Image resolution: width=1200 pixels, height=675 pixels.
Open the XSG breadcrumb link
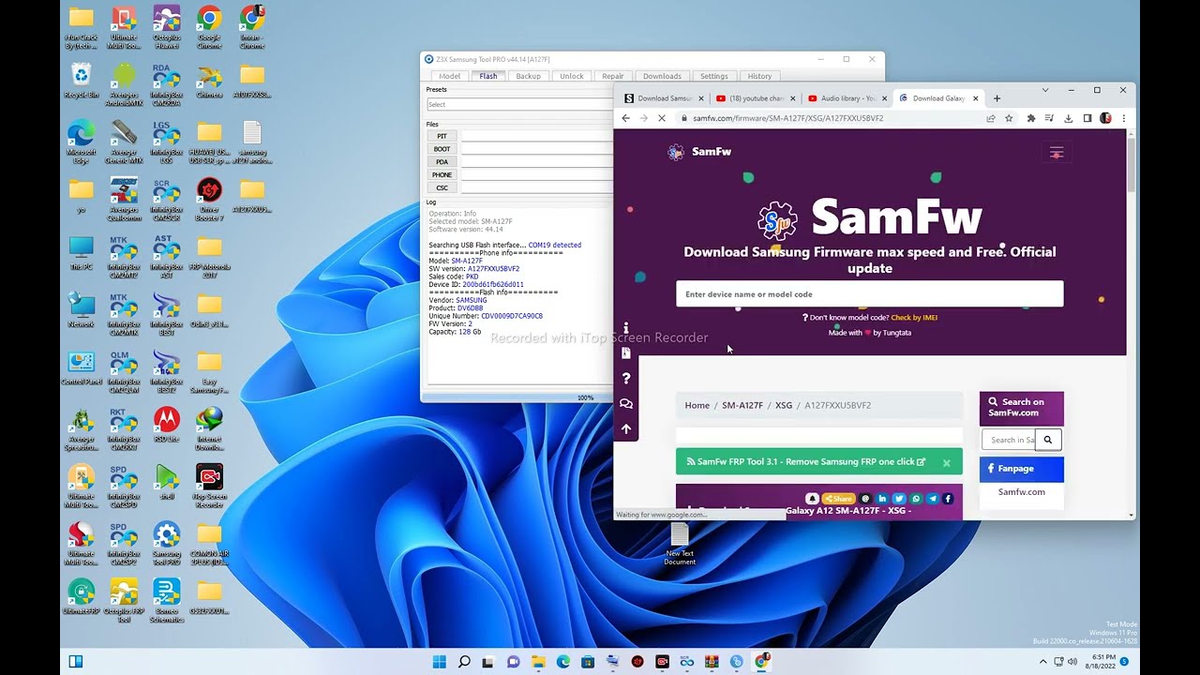coord(784,406)
